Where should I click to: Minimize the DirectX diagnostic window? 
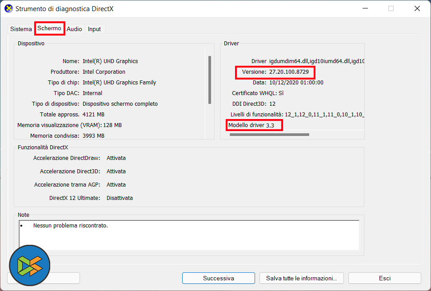[365, 8]
